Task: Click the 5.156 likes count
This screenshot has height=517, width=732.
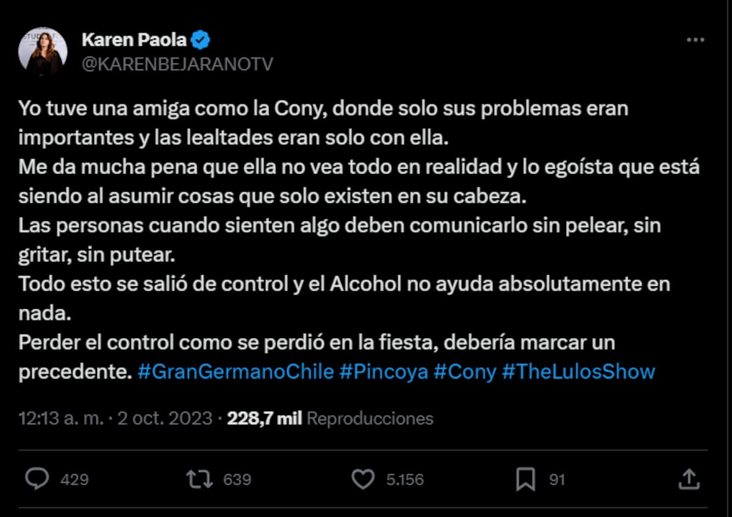Action: coord(405,480)
